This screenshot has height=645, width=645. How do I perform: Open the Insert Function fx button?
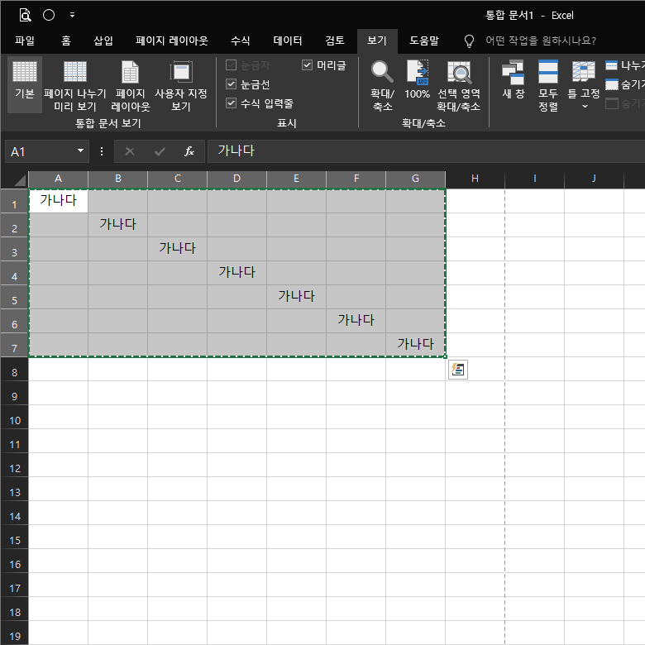(x=189, y=152)
